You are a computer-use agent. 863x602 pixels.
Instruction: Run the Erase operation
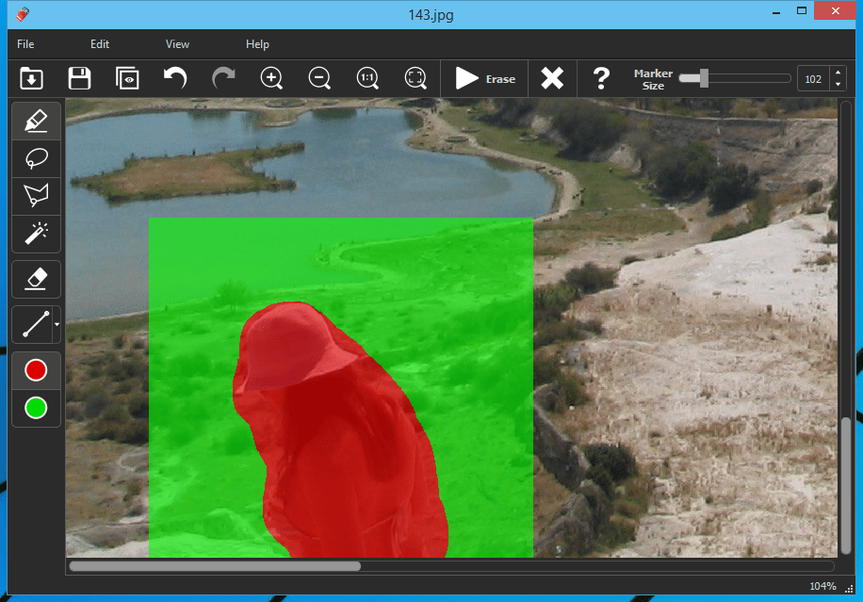[484, 78]
